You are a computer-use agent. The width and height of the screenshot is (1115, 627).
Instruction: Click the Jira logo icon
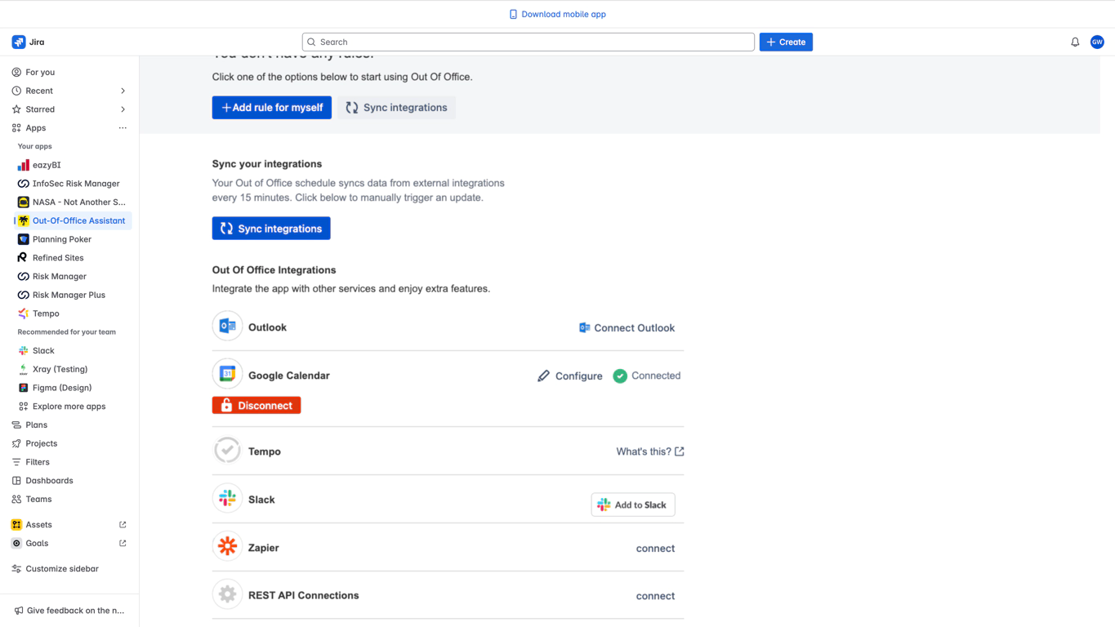coord(19,42)
